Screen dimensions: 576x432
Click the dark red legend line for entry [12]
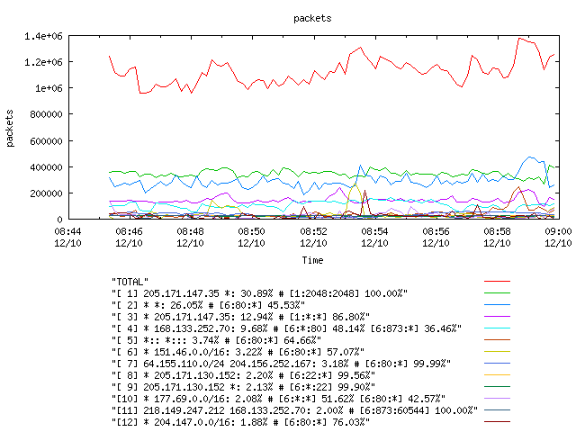coord(497,422)
